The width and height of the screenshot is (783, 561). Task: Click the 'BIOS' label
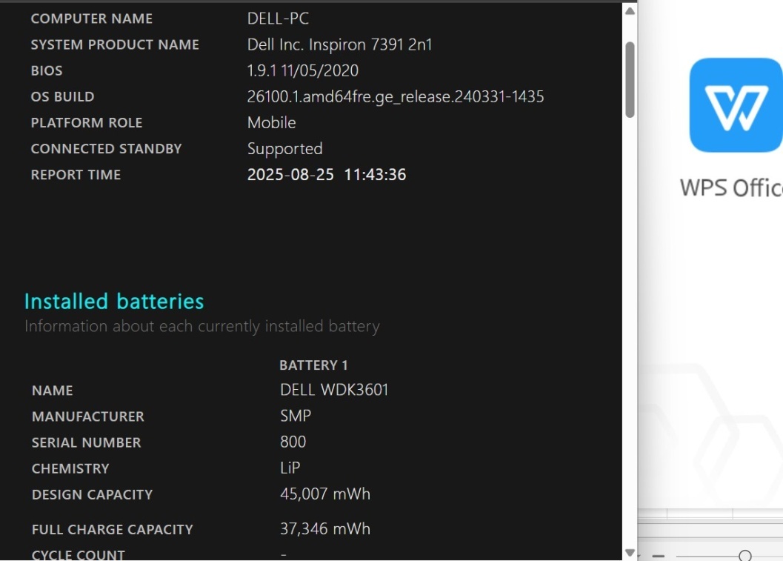click(47, 70)
